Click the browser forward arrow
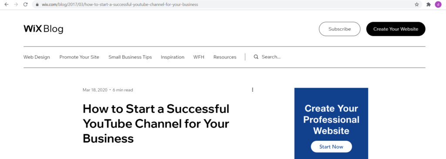This screenshot has width=446, height=159. click(16, 4)
